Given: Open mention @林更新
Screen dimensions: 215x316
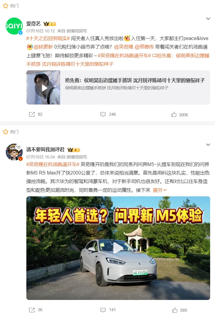Looking at the screenshot, I should [43, 47].
